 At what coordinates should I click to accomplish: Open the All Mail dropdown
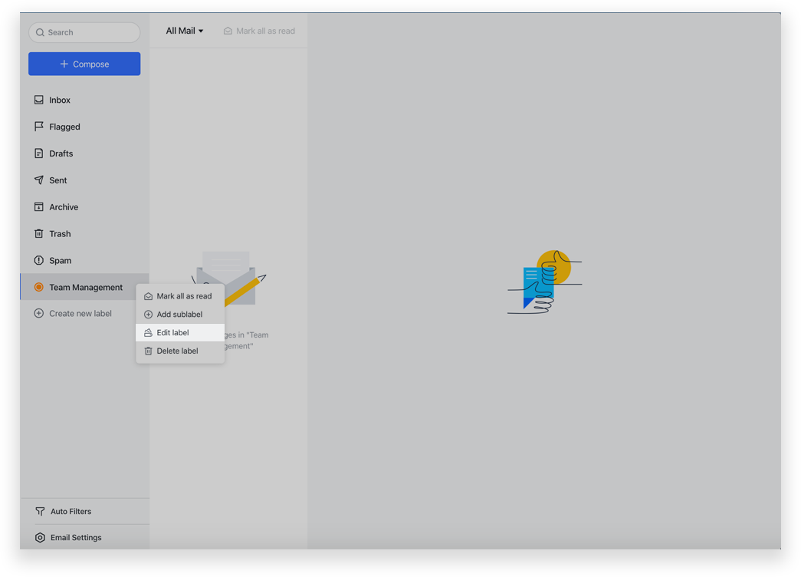184,31
